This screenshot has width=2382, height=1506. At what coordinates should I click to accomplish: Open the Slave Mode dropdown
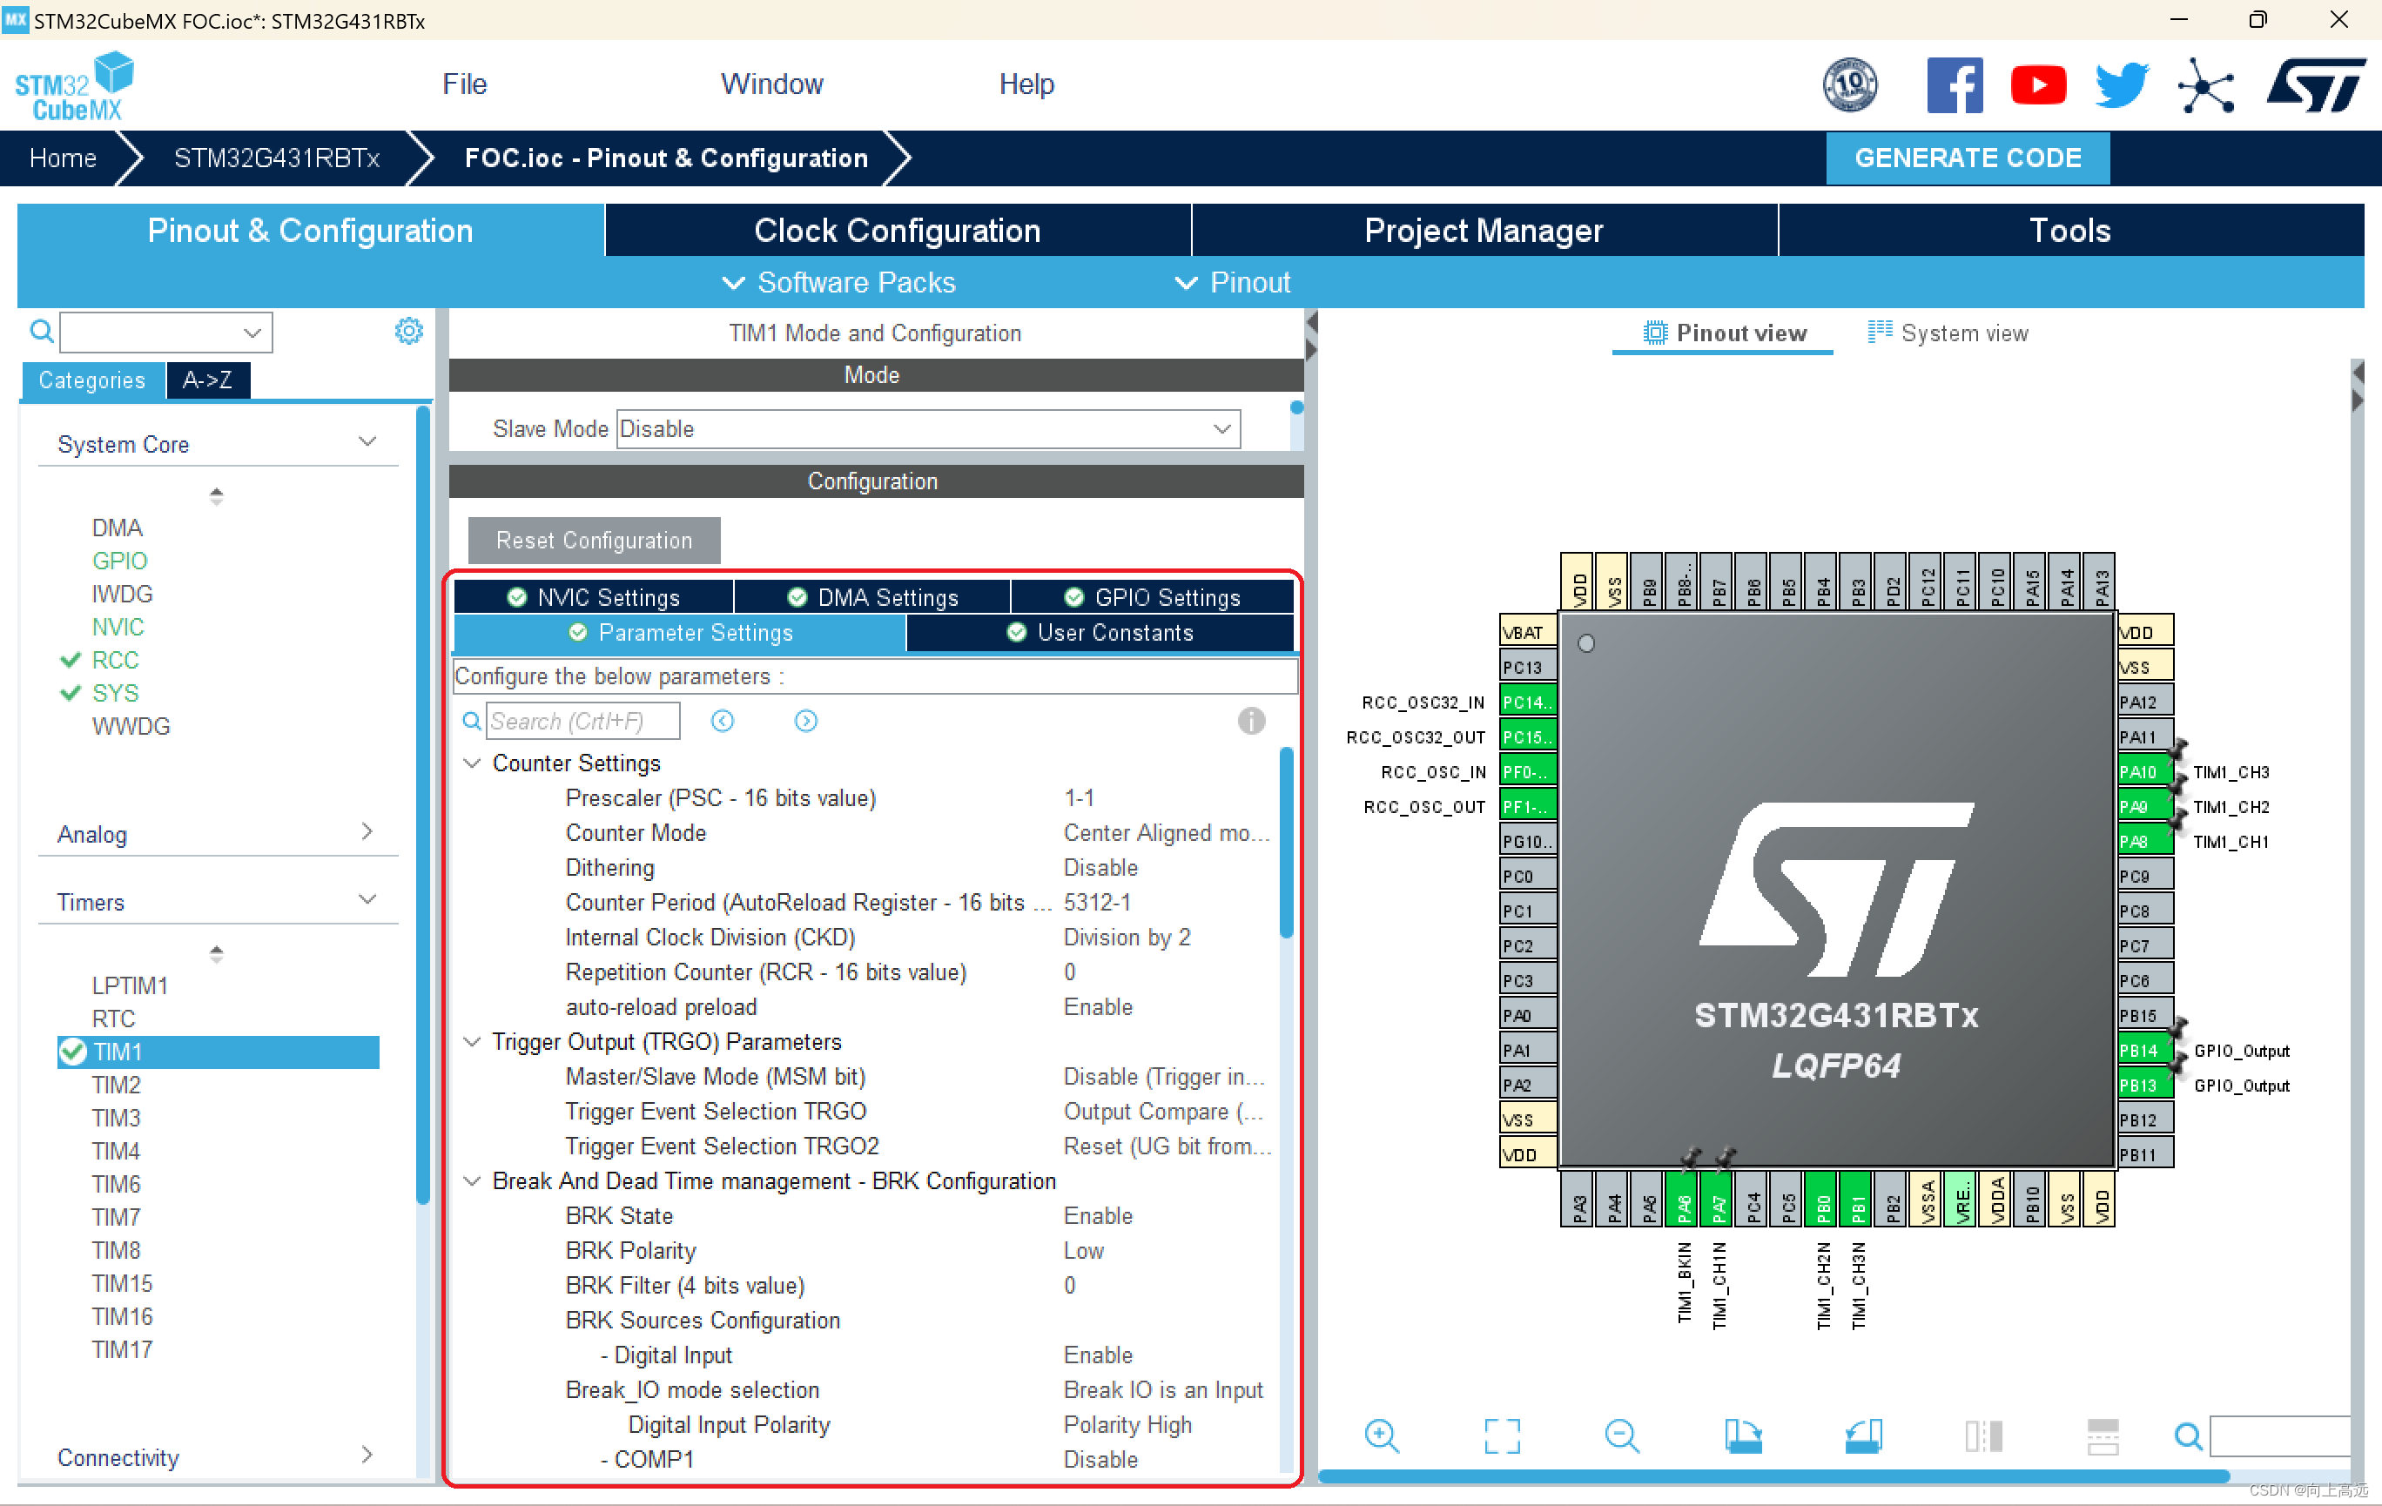tap(1220, 428)
